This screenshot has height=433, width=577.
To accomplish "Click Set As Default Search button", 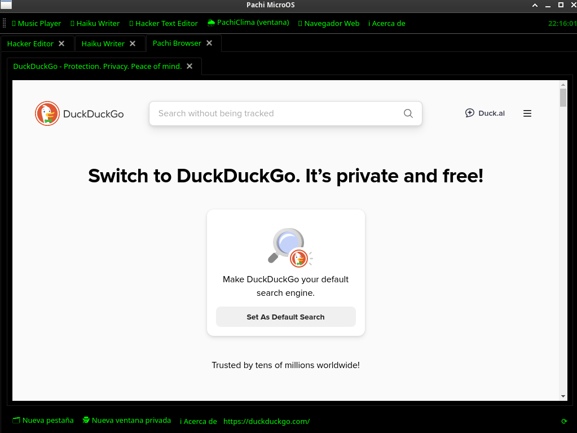I will pyautogui.click(x=286, y=317).
